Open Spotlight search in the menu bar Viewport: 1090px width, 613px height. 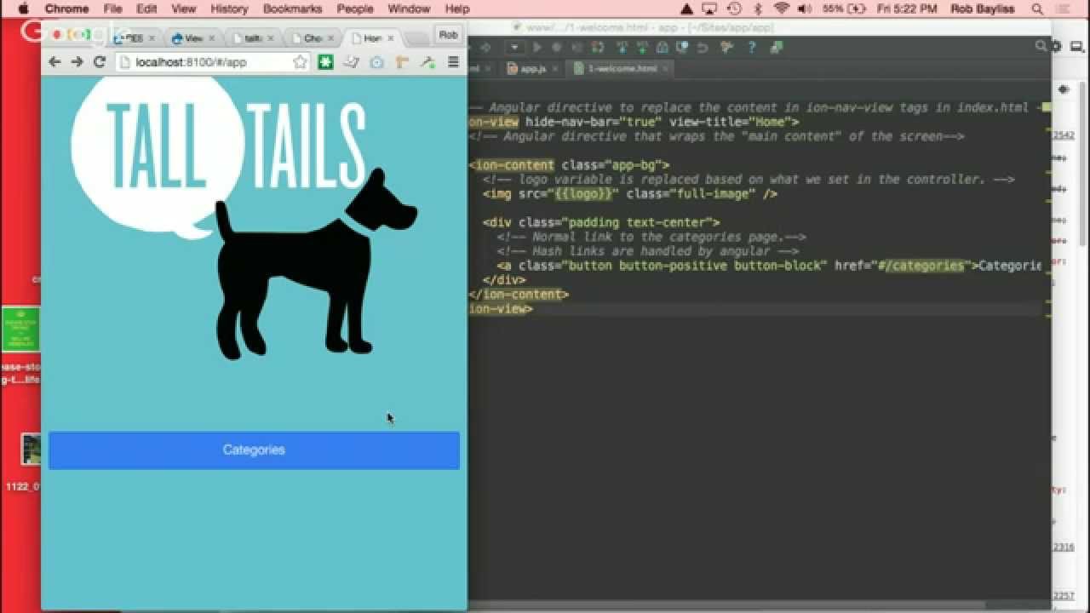click(1037, 9)
